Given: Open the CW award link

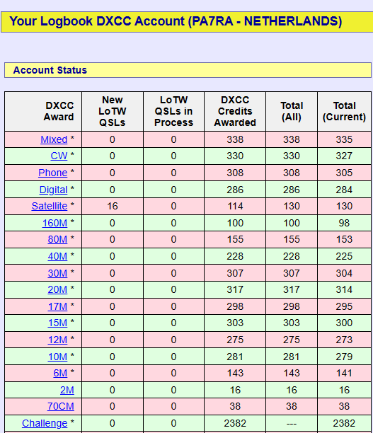Looking at the screenshot, I should 59,156.
